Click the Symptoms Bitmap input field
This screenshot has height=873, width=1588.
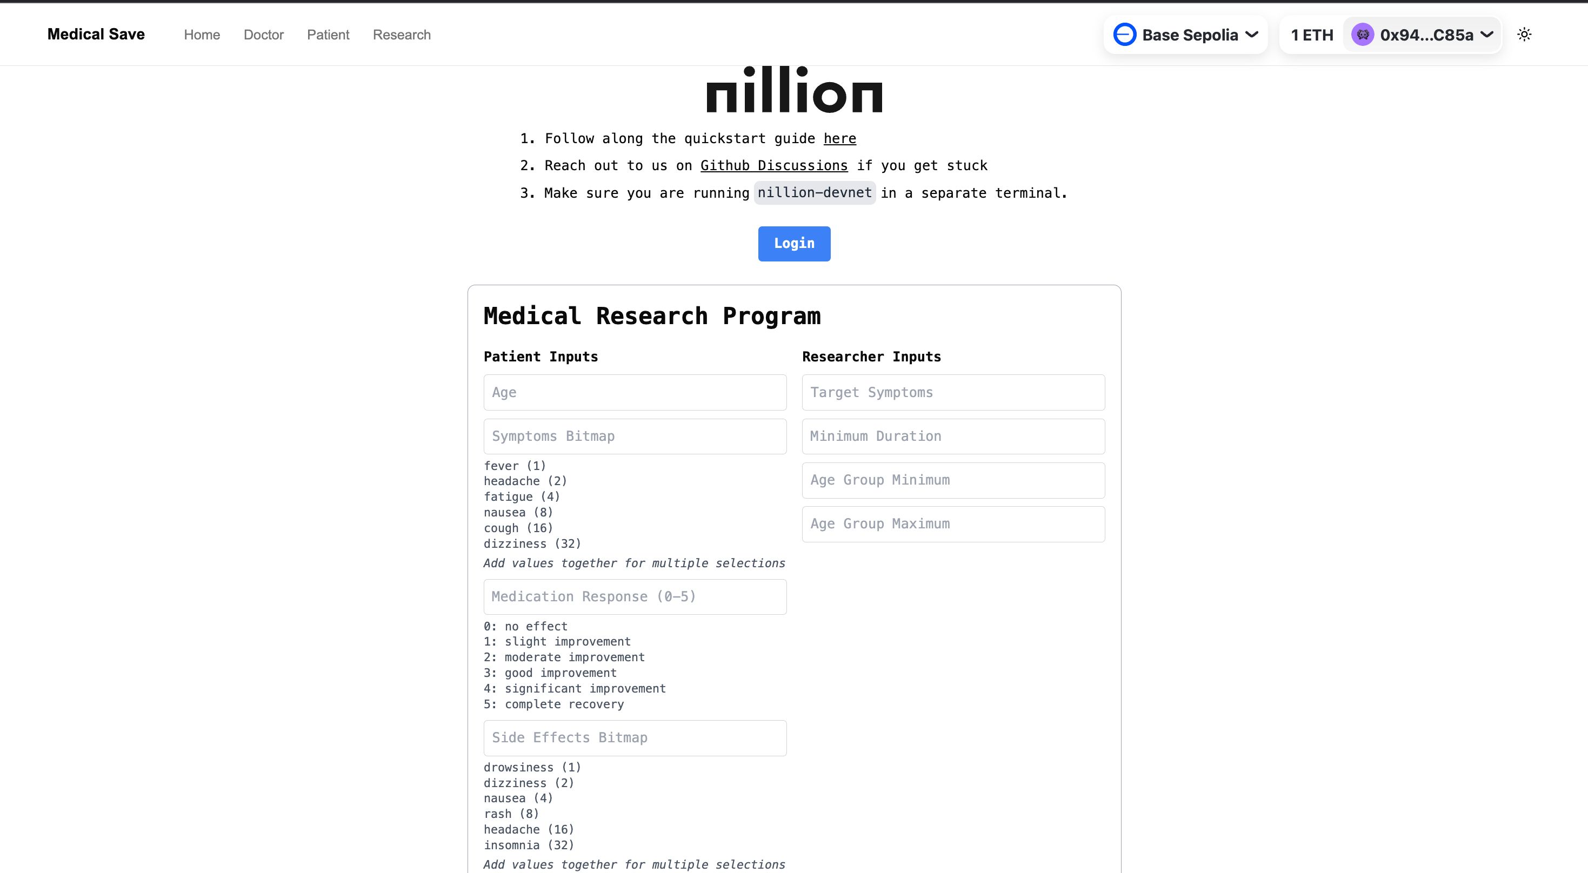[635, 435]
